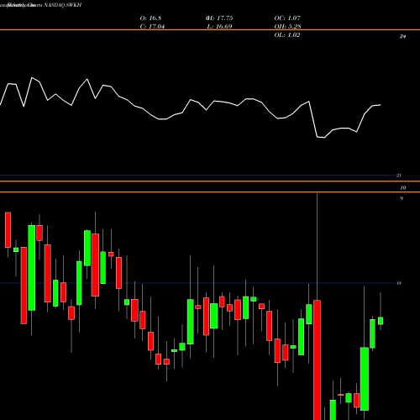
Task: Click the 18 price level axis label
Action: tap(399, 283)
